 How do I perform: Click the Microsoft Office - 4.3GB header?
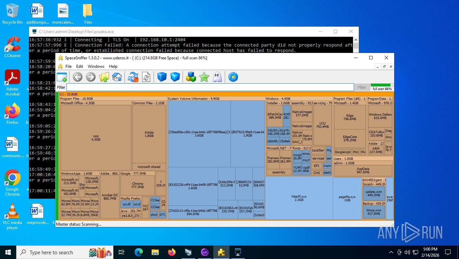point(96,103)
